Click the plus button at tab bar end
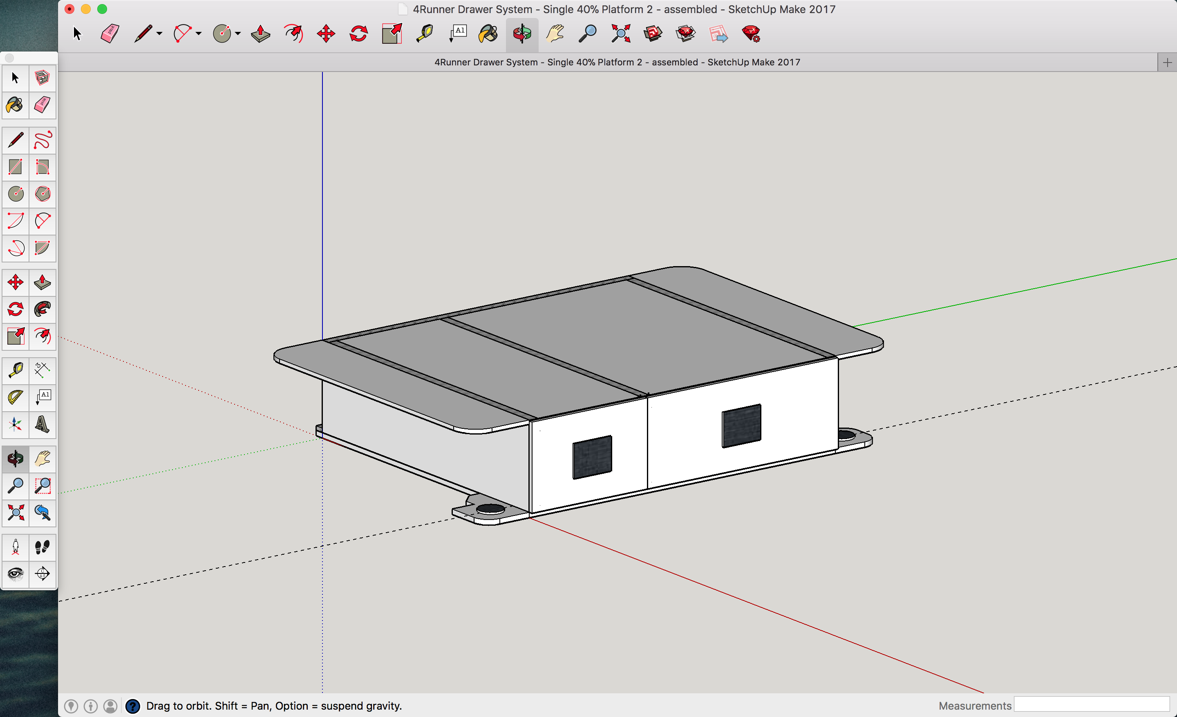Viewport: 1177px width, 717px height. [x=1167, y=63]
